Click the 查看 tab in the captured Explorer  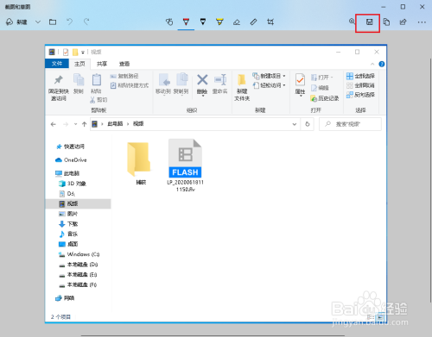tap(124, 64)
